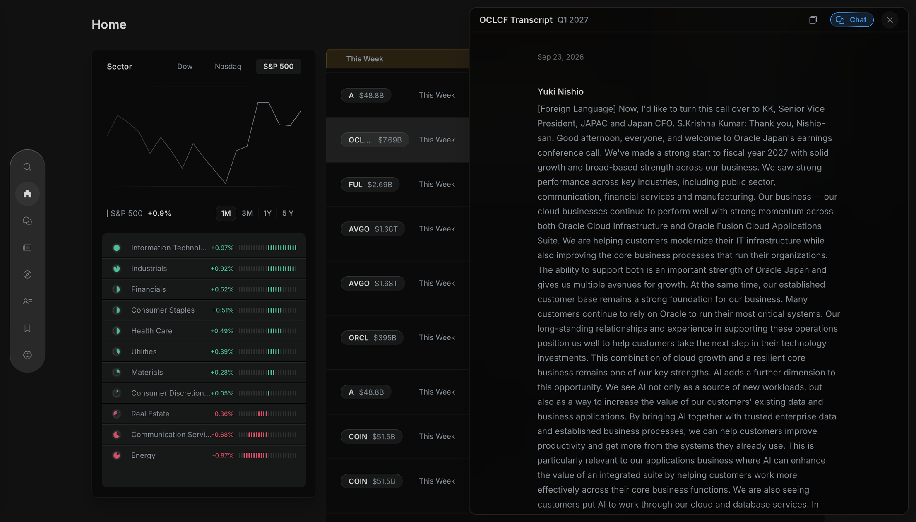Viewport: 916px width, 522px height.
Task: Click the -0.36% Real Estate change
Action: 223,414
